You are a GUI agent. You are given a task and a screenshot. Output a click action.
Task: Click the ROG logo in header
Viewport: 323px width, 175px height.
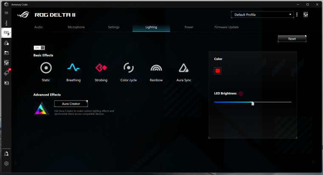(x=23, y=14)
